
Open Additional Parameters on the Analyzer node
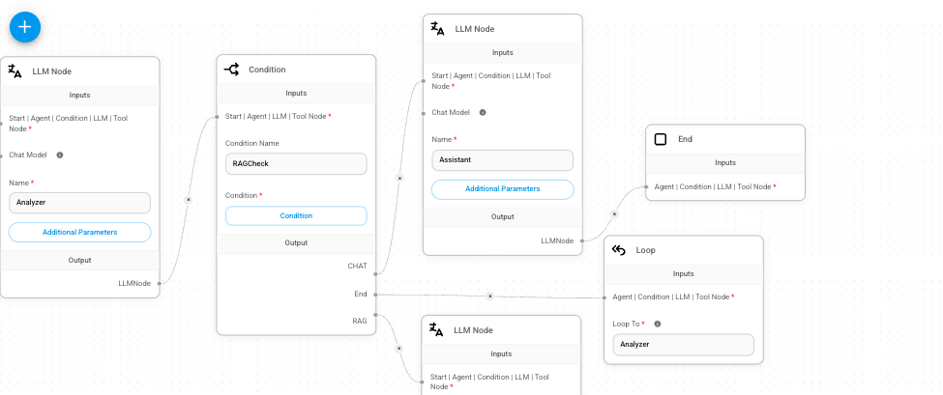[80, 232]
